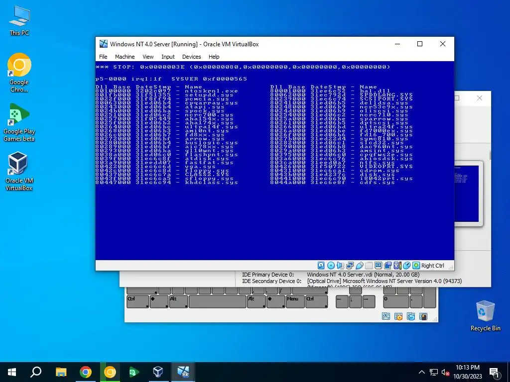Select the Google Chrome desktop shortcut
The width and height of the screenshot is (510, 382).
pyautogui.click(x=19, y=73)
